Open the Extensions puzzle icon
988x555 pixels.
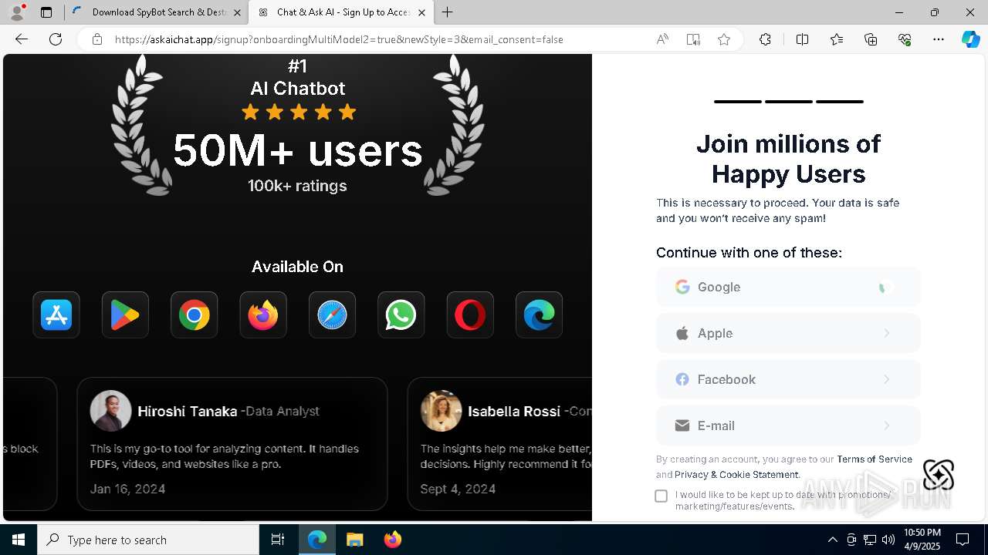pos(765,39)
